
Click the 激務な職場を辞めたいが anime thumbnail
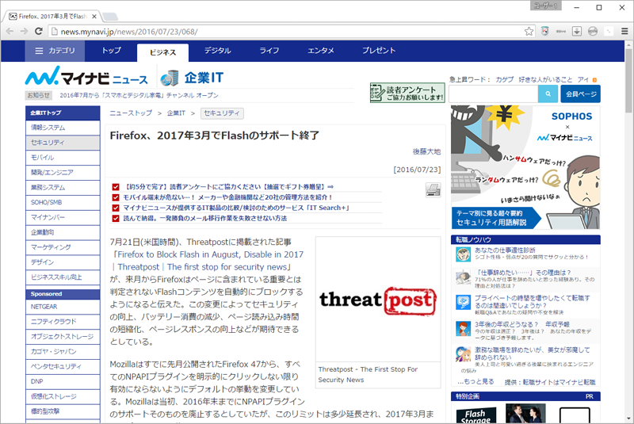click(x=464, y=354)
